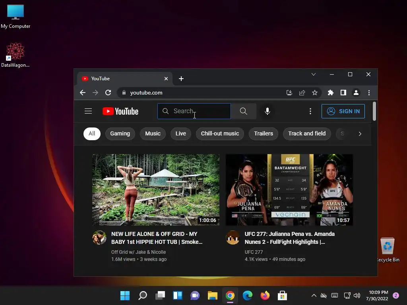Viewport: 407px width, 305px height.
Task: Click the browser forward arrow
Action: pos(95,93)
